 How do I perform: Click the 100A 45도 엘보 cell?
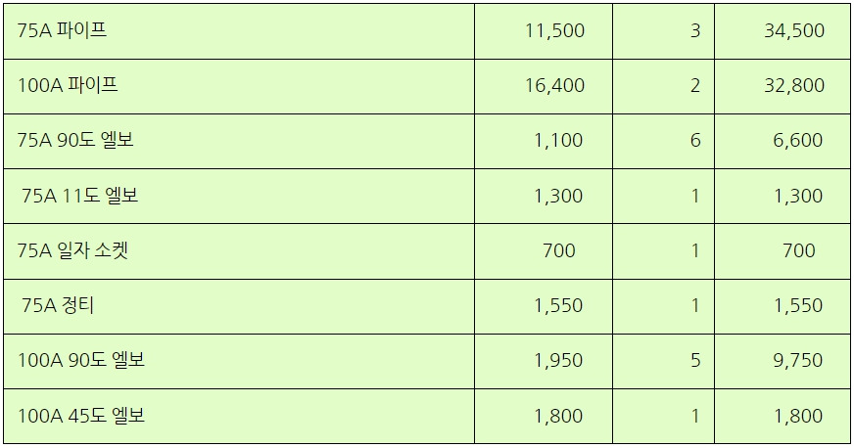239,417
